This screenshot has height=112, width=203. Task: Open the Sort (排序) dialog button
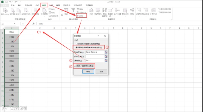[x=66, y=12]
